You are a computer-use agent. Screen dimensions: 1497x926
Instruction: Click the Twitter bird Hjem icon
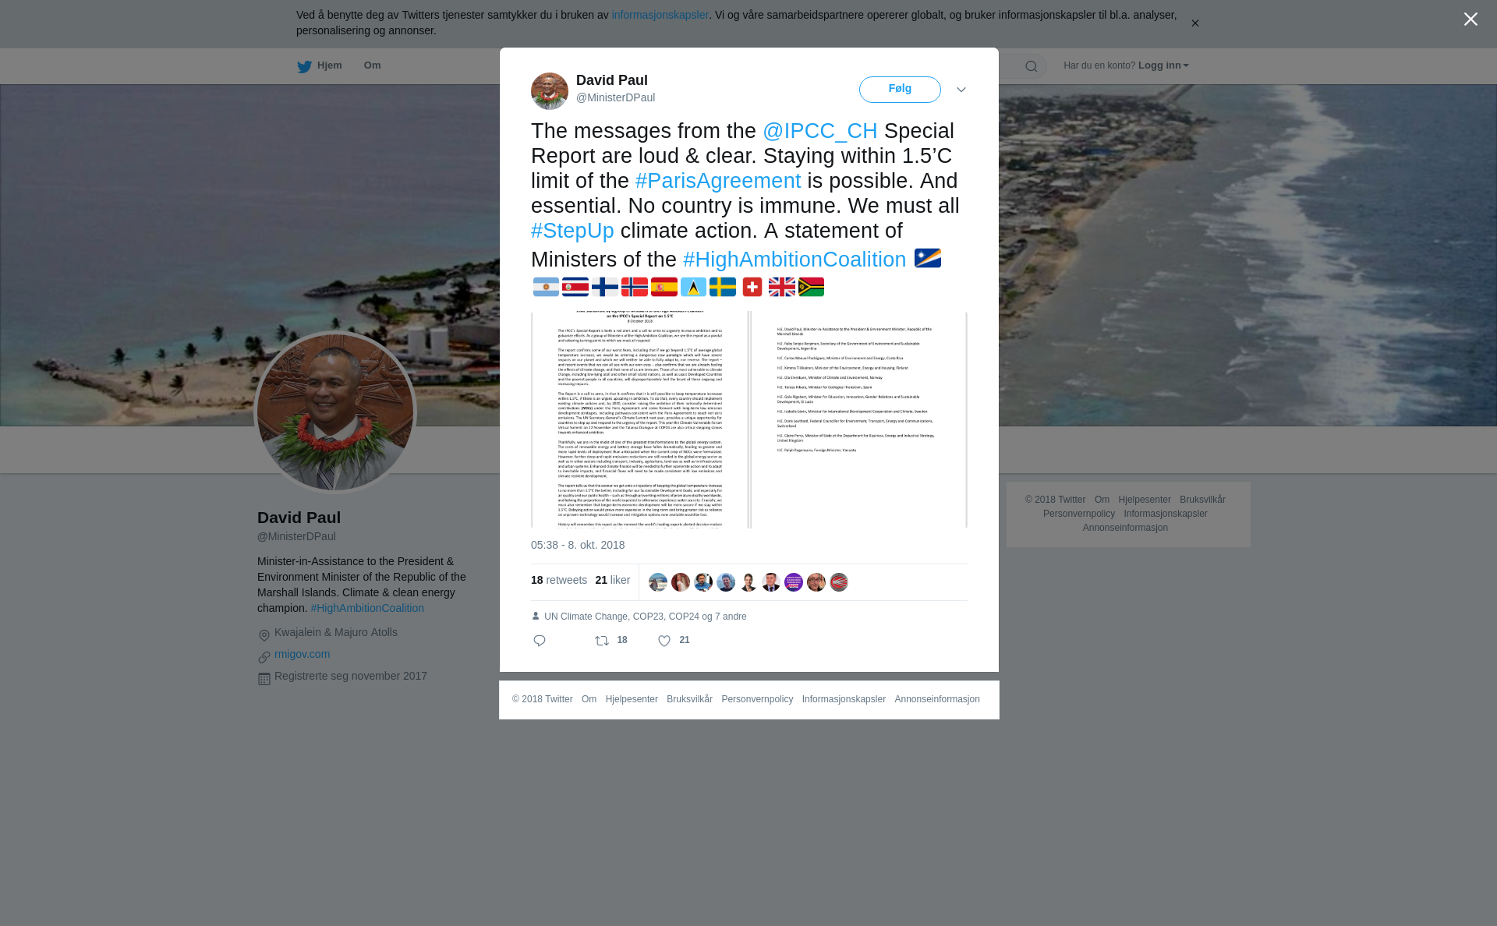click(304, 66)
